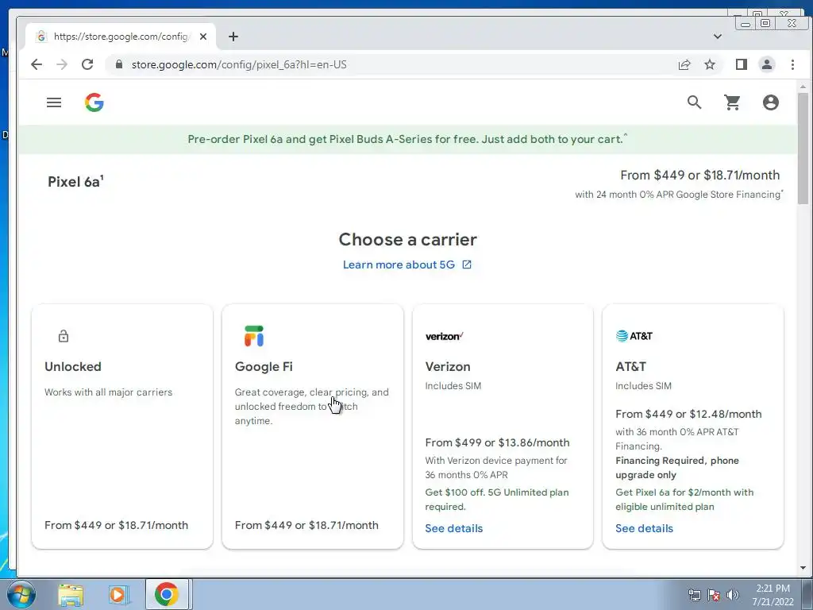Open the Chrome profile avatar
Screen dimensions: 813x610
coord(767,64)
